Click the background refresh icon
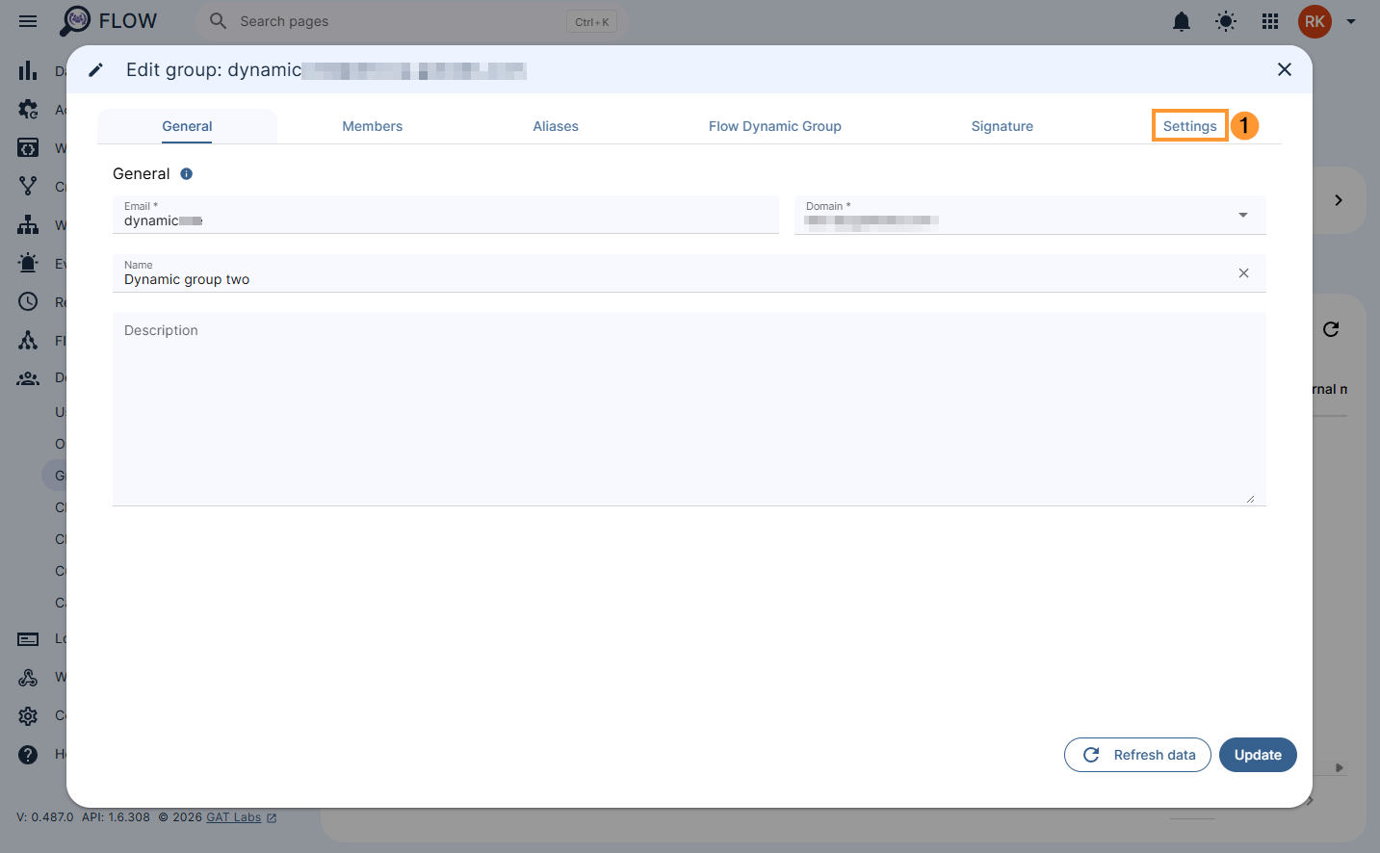 1331,329
